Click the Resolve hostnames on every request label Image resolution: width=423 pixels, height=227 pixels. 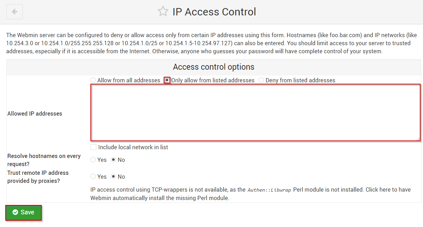[44, 160]
